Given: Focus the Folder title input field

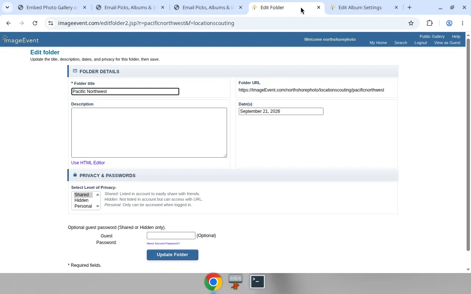Looking at the screenshot, I should 125,92.
